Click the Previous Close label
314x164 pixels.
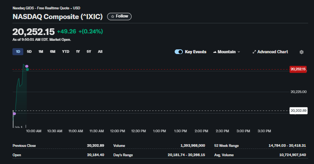pyautogui.click(x=24, y=146)
